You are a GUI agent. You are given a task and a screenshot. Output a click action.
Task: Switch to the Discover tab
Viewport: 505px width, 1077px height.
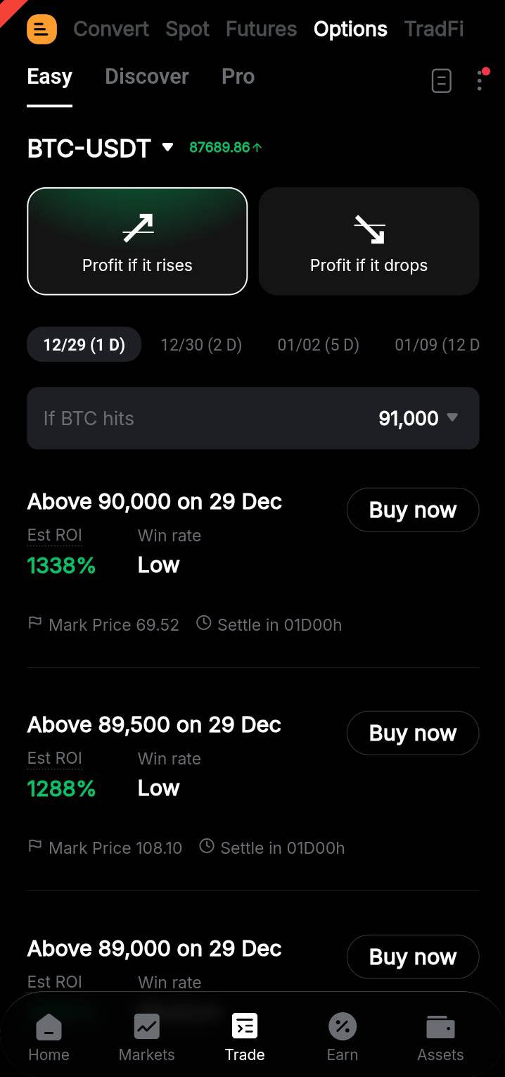click(146, 77)
